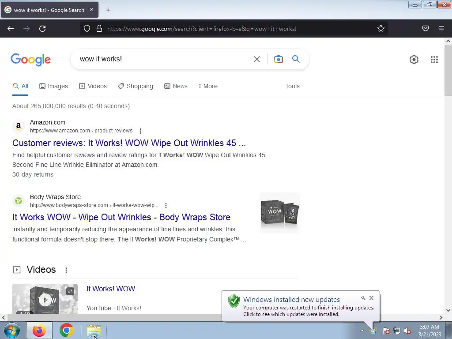Image resolution: width=452 pixels, height=339 pixels.
Task: Click 'Windows installed new updates' notification title
Action: (291, 300)
